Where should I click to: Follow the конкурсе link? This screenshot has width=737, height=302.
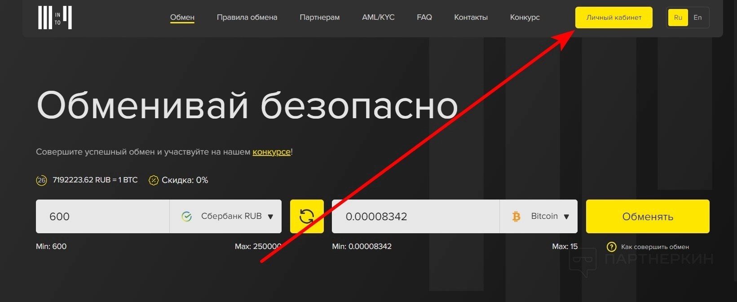tap(272, 152)
